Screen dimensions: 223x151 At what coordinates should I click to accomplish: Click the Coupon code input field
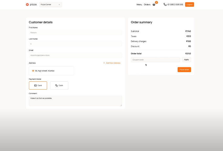tap(156, 60)
